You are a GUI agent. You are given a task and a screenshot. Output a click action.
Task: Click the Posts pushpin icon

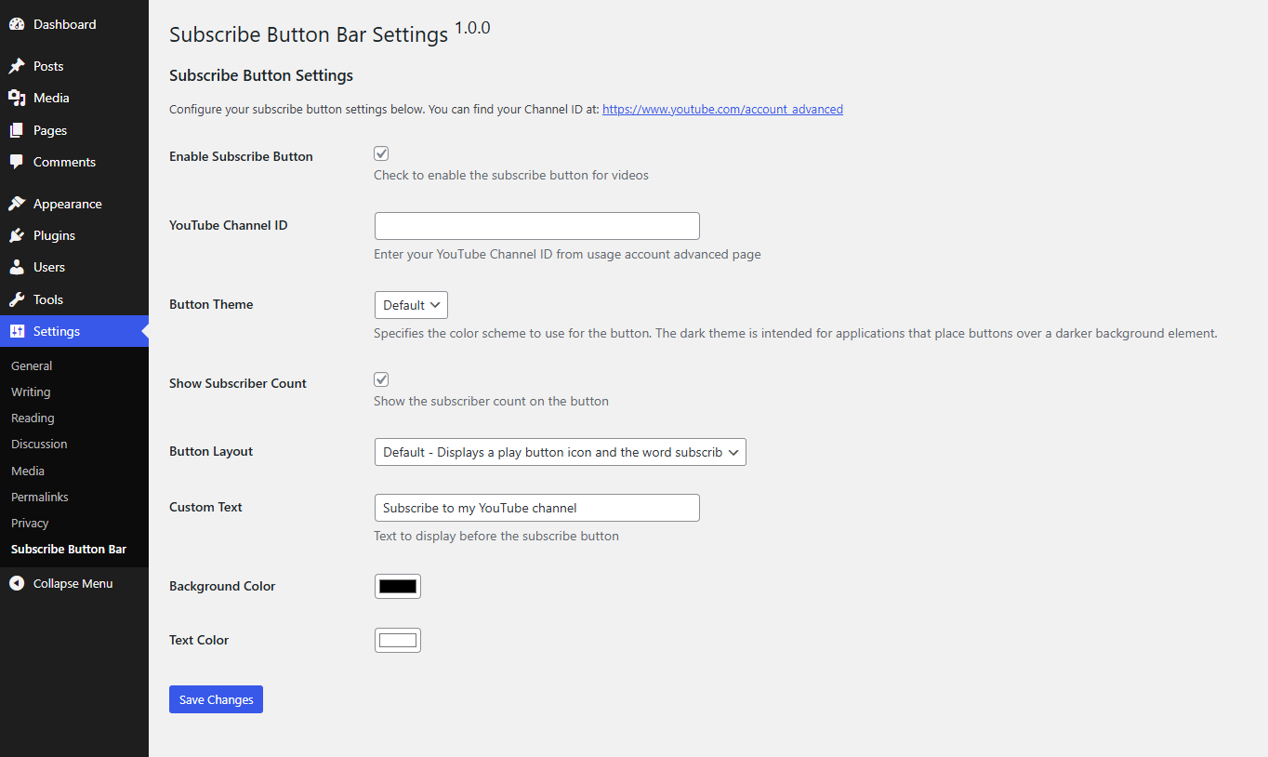point(17,66)
